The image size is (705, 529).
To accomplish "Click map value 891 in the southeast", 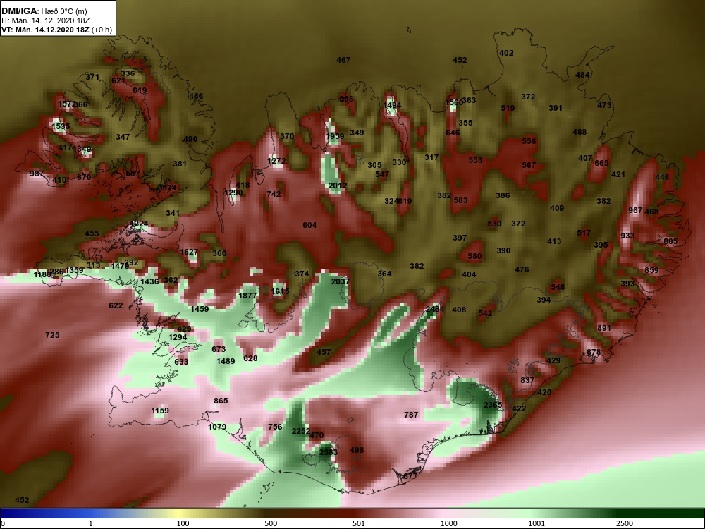I will (x=604, y=328).
